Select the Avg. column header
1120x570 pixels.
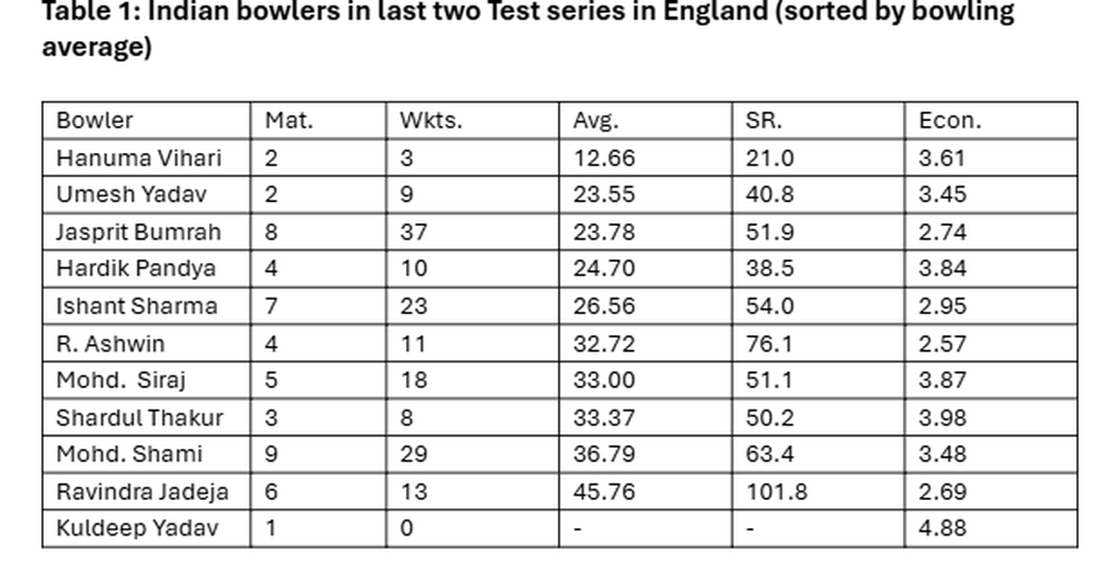coord(595,120)
